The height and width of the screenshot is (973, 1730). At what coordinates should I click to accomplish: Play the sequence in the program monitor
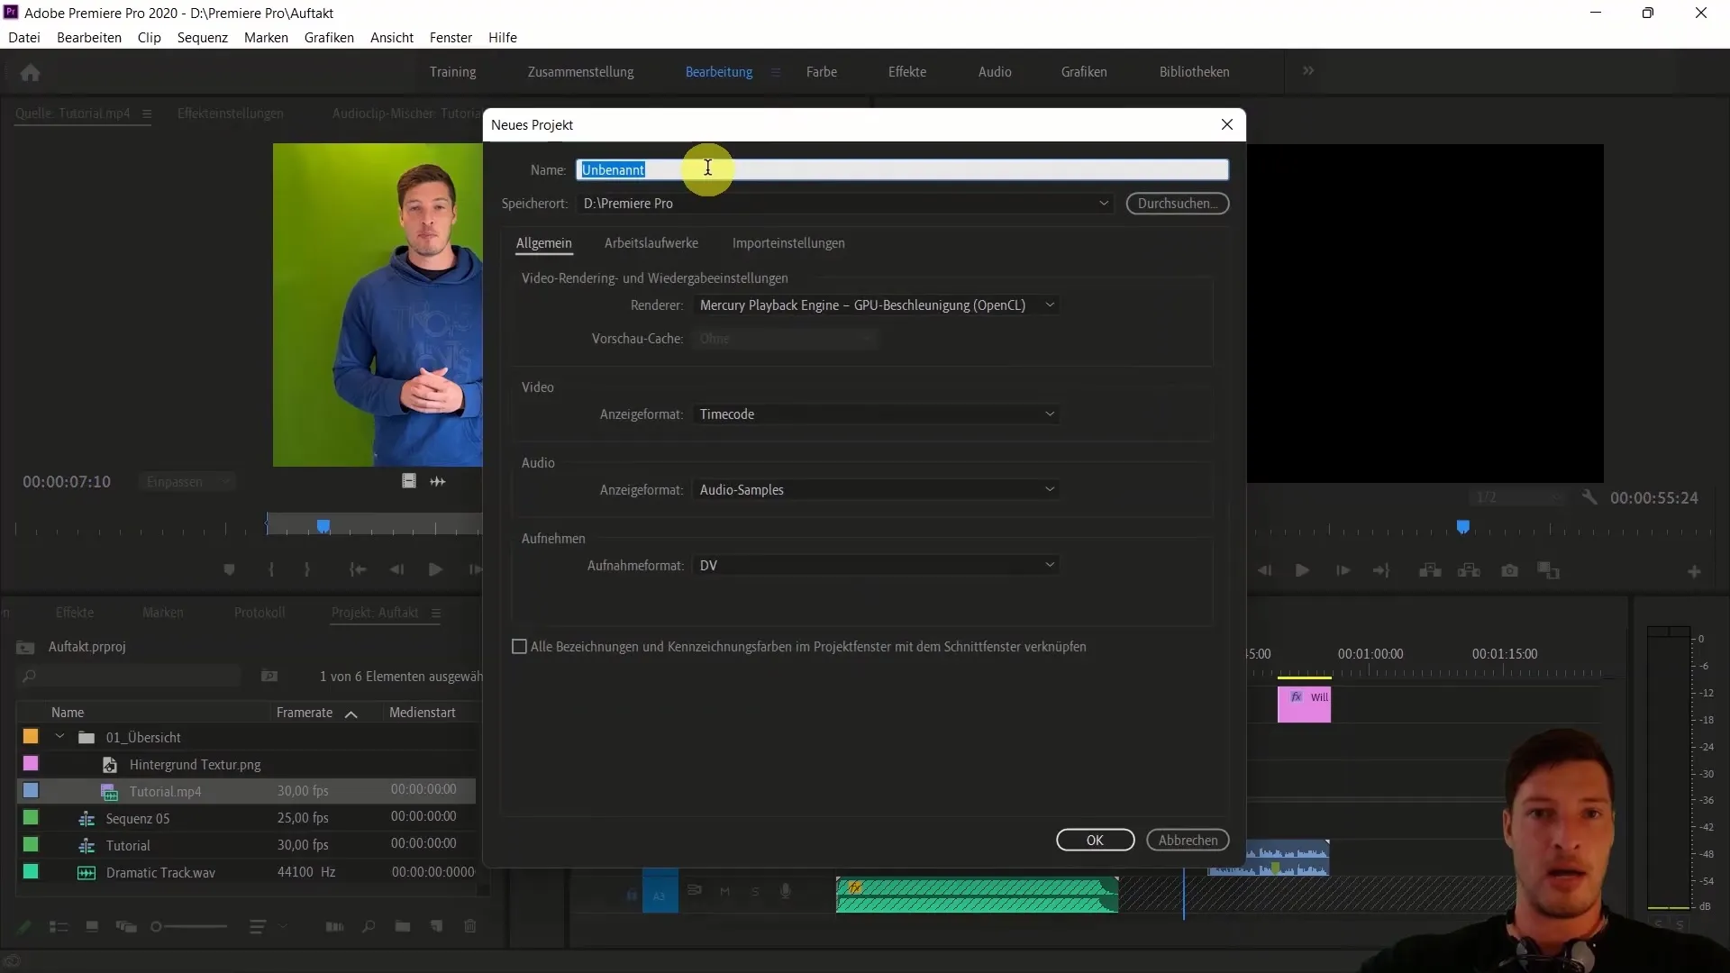[x=1302, y=570]
